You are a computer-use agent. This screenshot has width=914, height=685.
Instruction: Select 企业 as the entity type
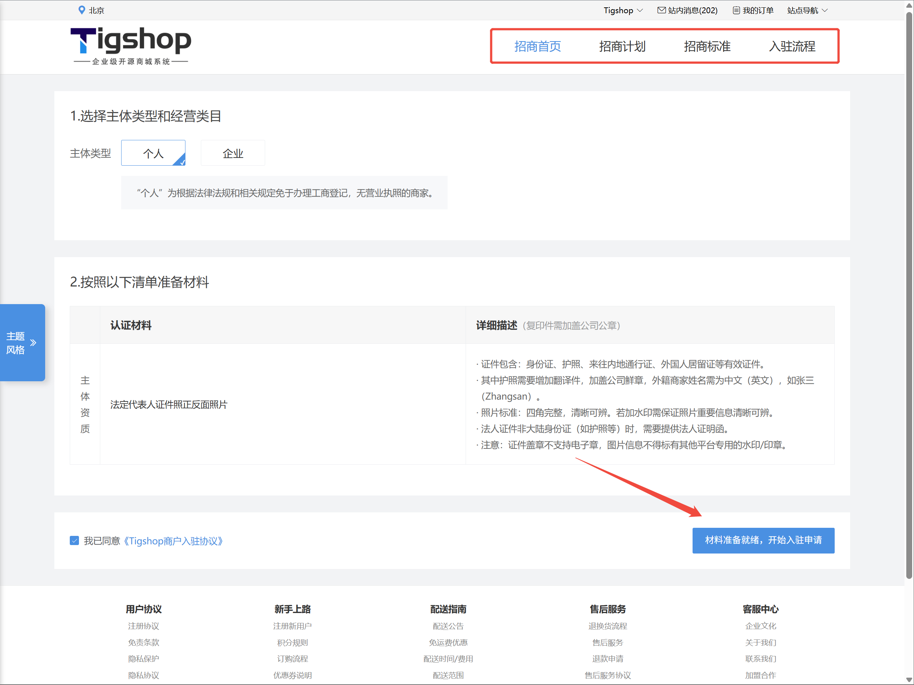(x=233, y=153)
